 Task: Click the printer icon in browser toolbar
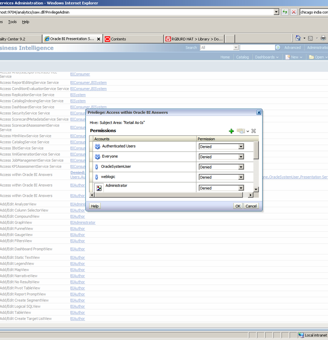point(323,38)
